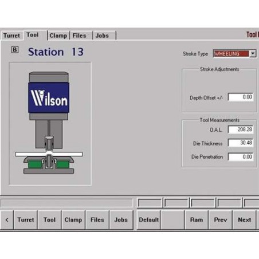259x259 pixels.
Task: Switch to the Clamp tab
Action: [x=58, y=36]
